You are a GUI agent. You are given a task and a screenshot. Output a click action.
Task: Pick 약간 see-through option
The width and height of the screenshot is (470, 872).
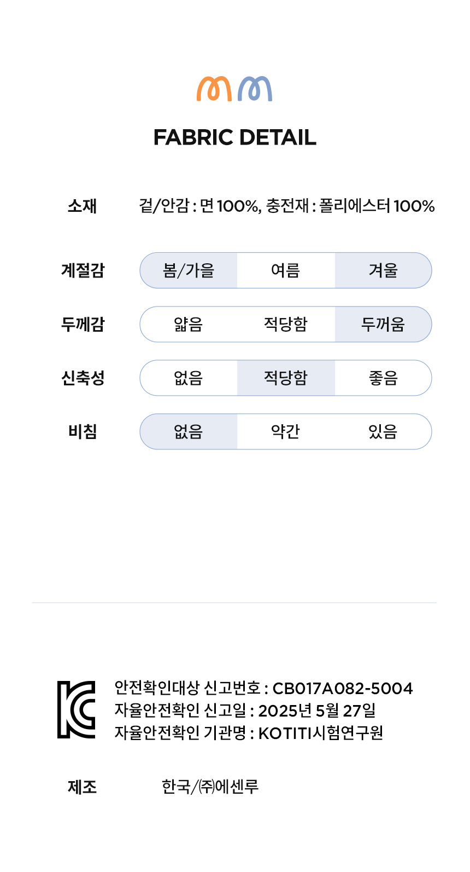click(x=286, y=431)
